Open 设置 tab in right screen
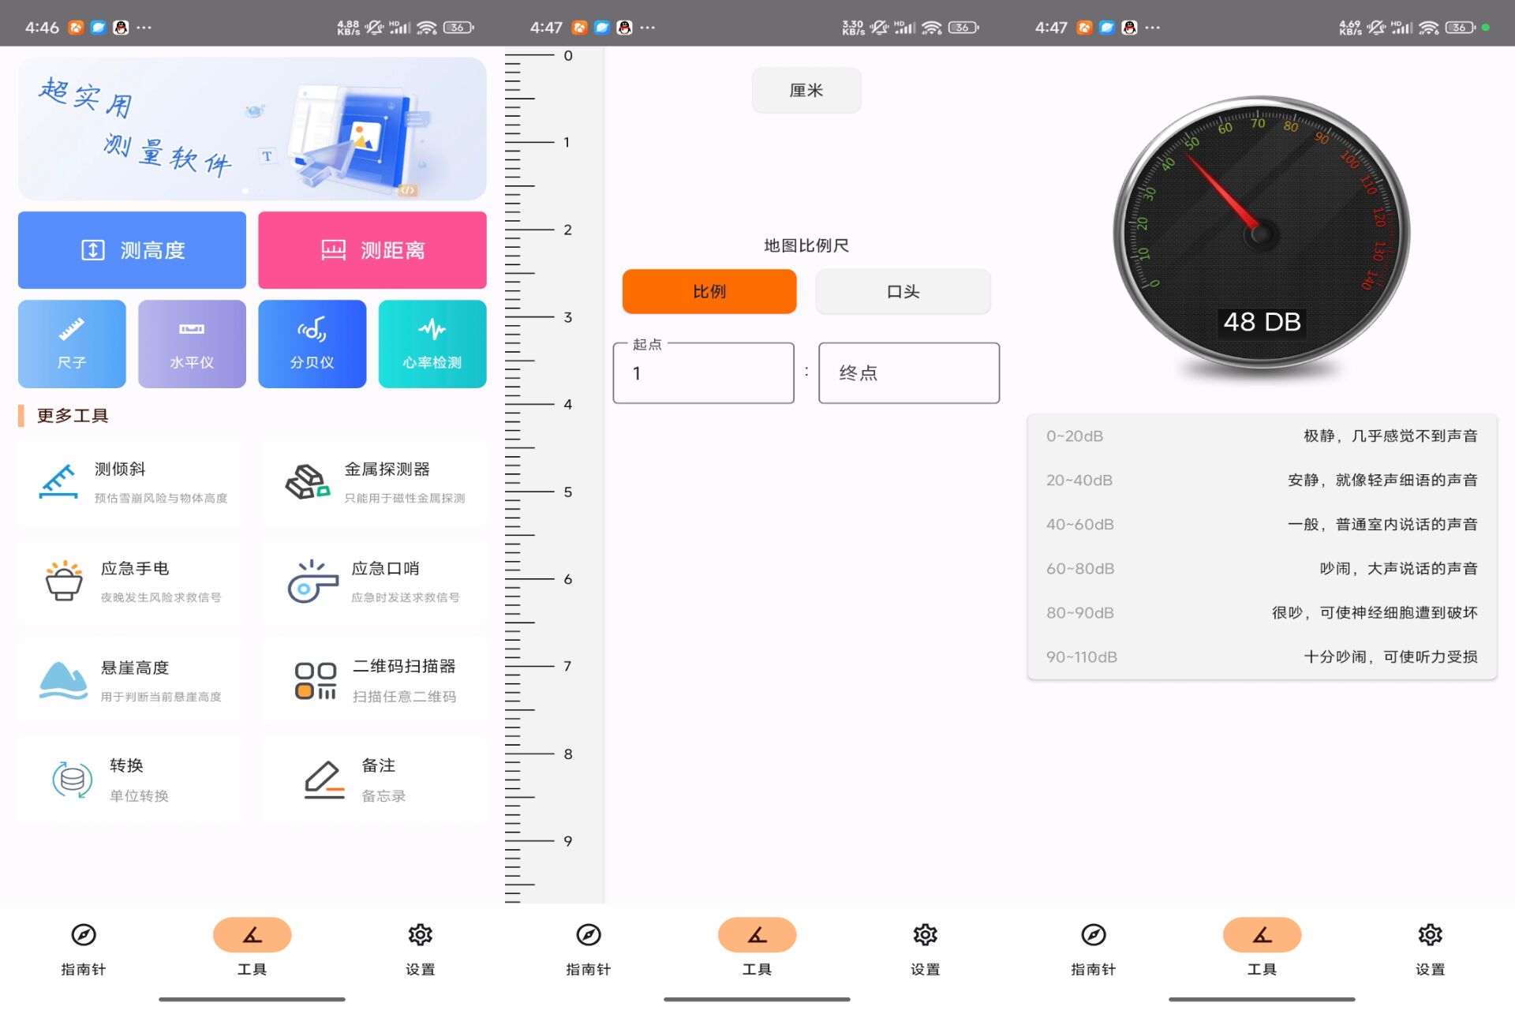 point(1430,947)
